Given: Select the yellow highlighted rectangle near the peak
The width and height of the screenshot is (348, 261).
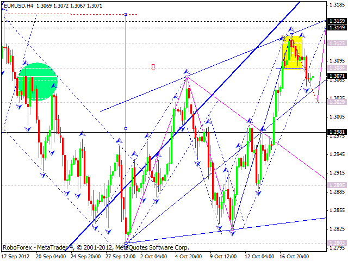Looking at the screenshot, I should pyautogui.click(x=292, y=52).
